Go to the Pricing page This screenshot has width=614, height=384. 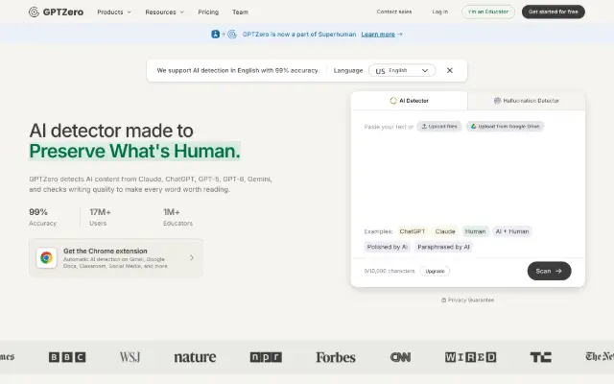coord(208,12)
